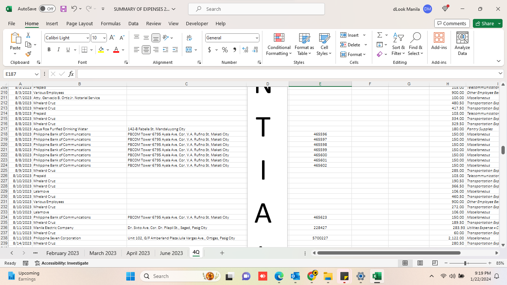Click the Format as Table button
Image resolution: width=507 pixels, height=285 pixels.
click(304, 44)
